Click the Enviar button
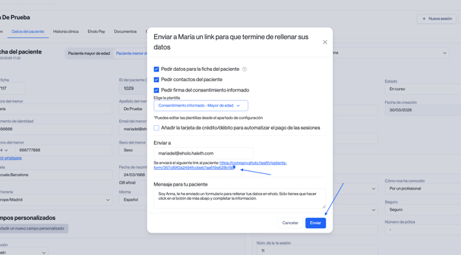Viewport: 461px width, 255px height. point(315,223)
